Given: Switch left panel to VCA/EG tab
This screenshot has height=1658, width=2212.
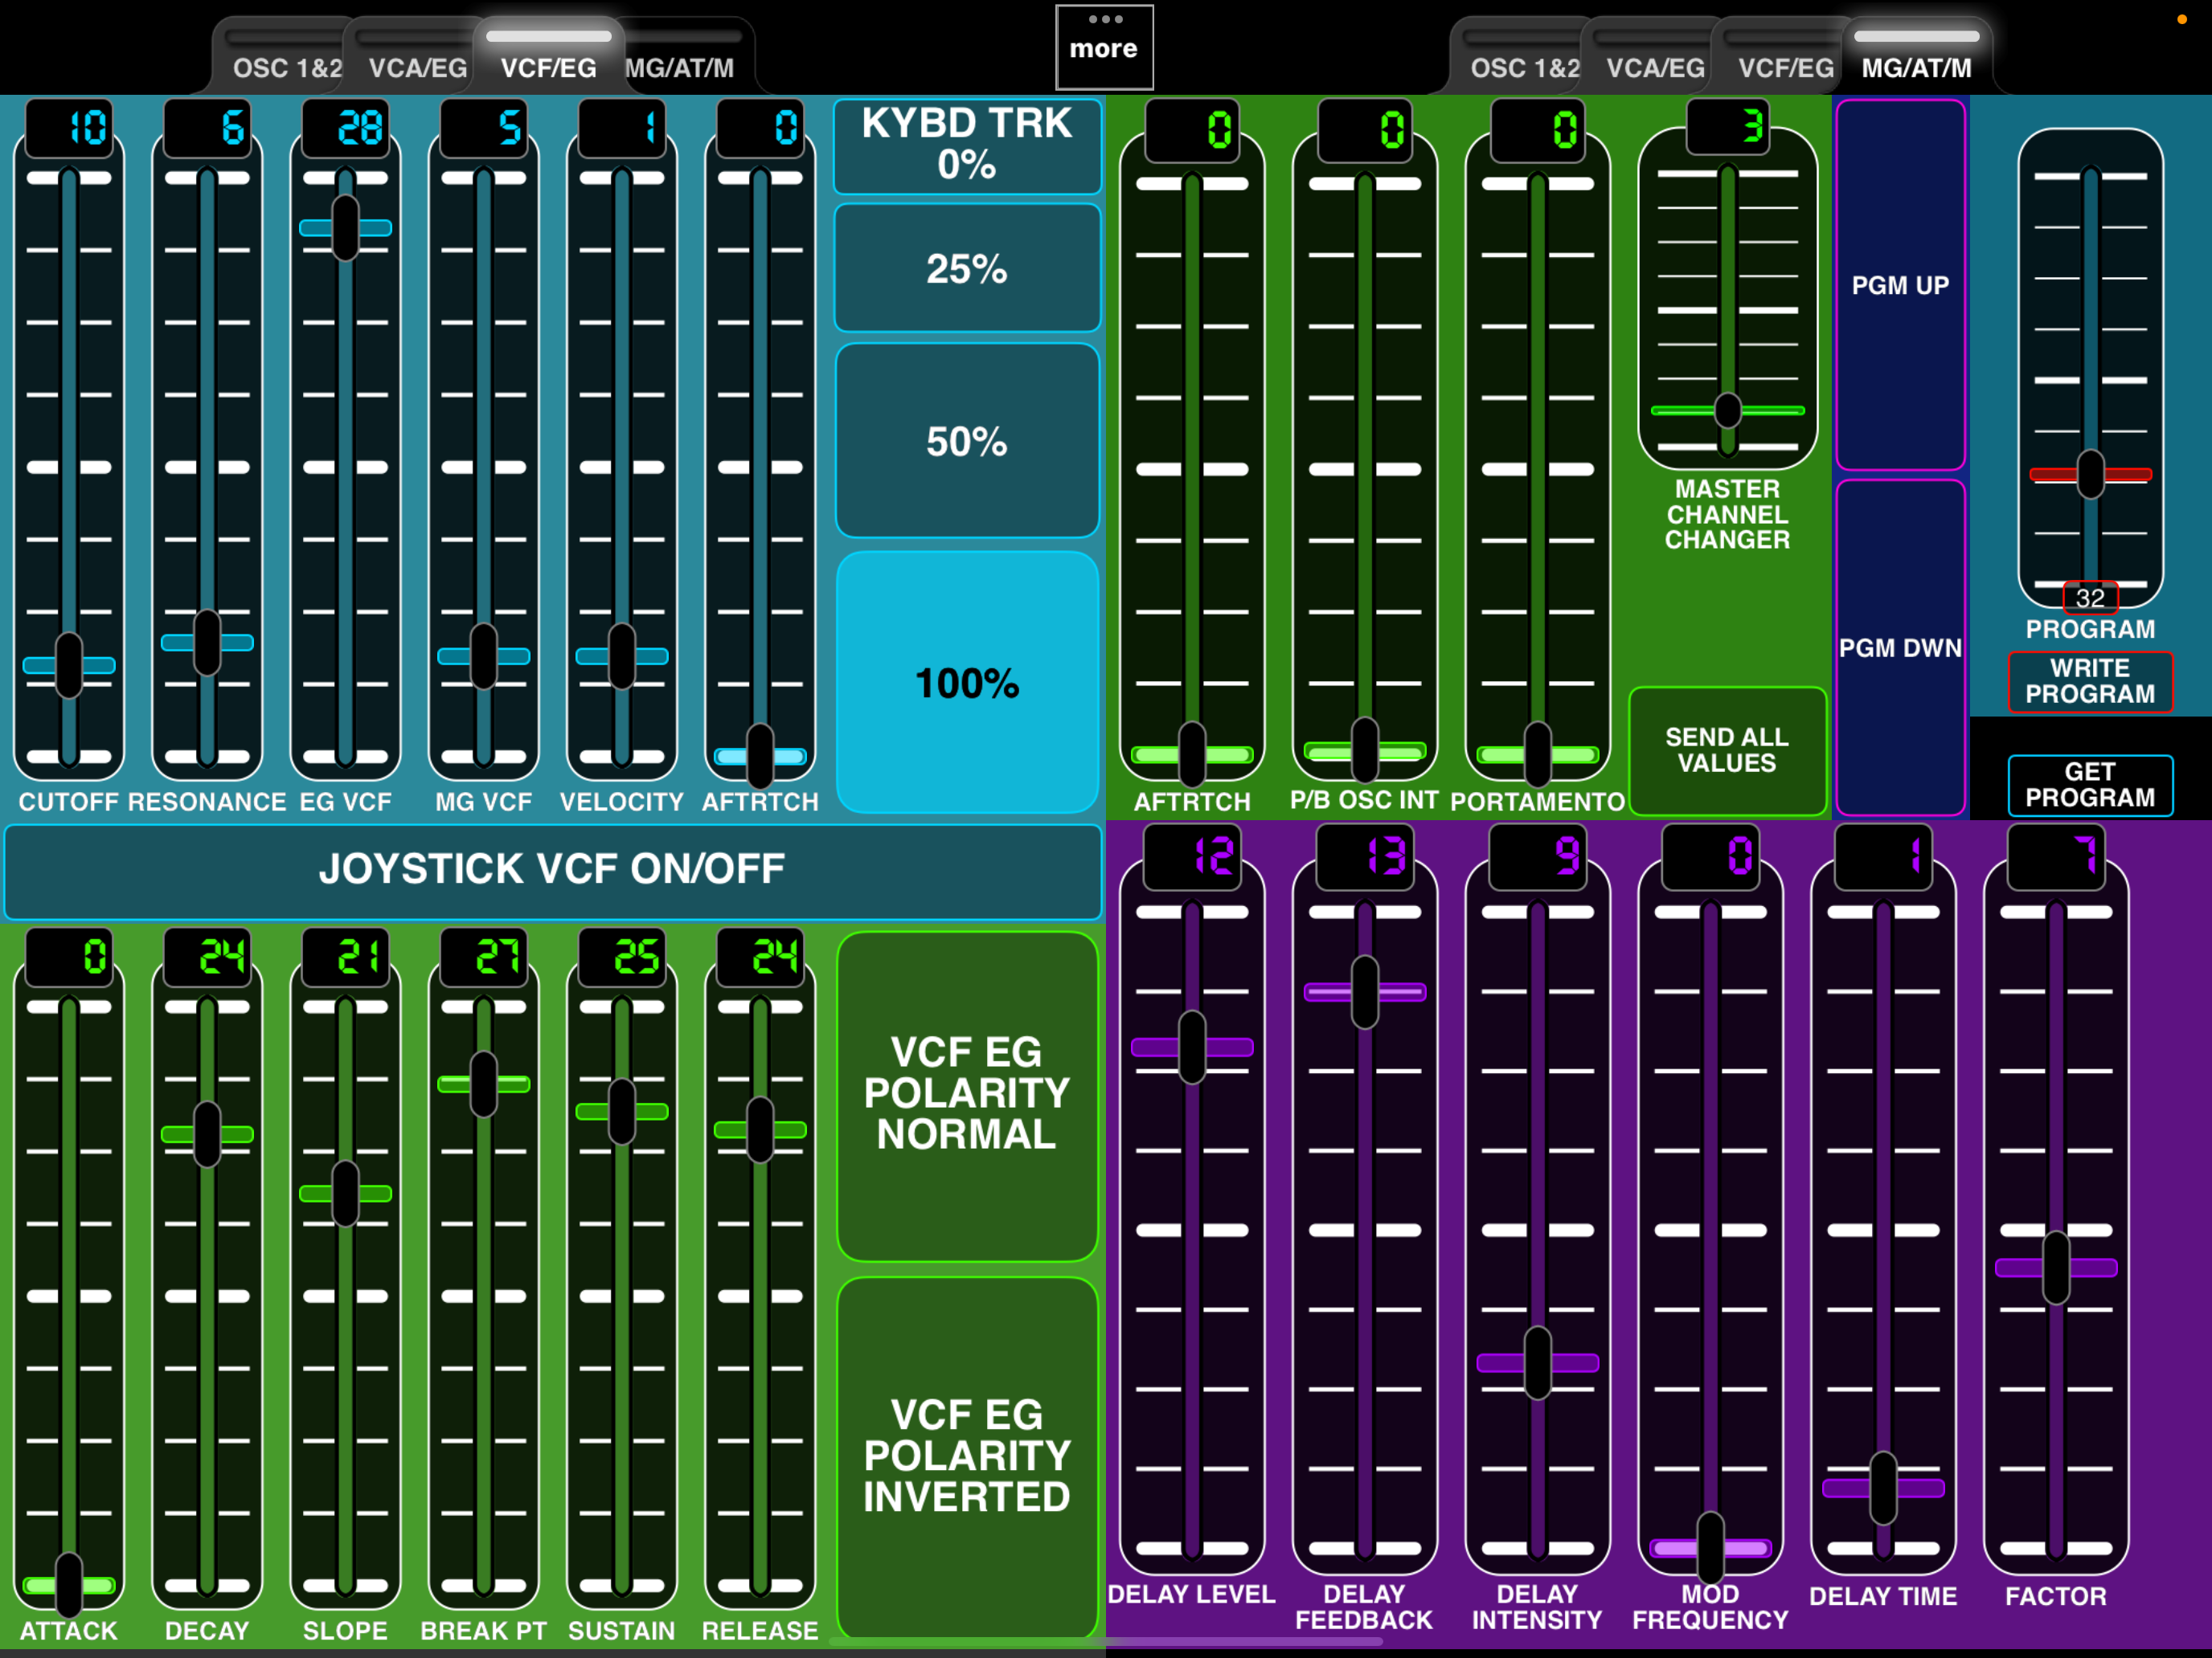Looking at the screenshot, I should pos(418,57).
